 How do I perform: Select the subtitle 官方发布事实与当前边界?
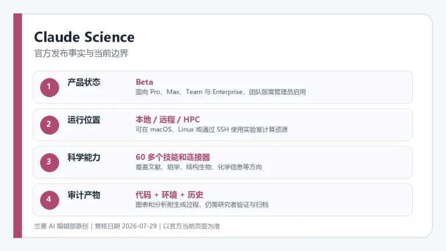[x=81, y=53]
